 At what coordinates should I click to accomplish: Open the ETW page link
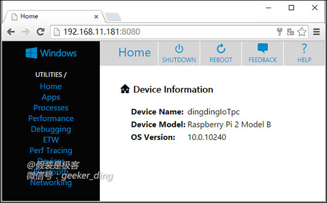pos(51,140)
